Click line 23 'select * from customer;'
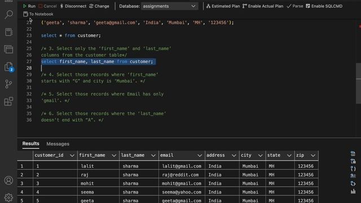The width and height of the screenshot is (361, 203). click(71, 36)
